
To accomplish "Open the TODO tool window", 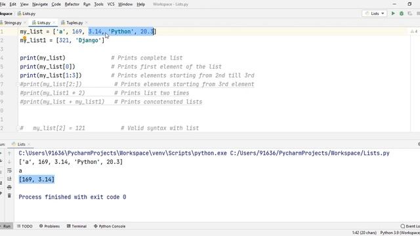I will point(25,226).
